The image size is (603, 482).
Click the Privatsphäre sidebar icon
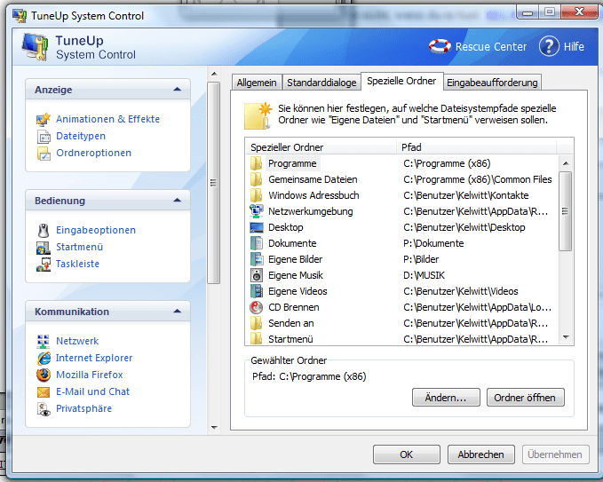coord(44,408)
